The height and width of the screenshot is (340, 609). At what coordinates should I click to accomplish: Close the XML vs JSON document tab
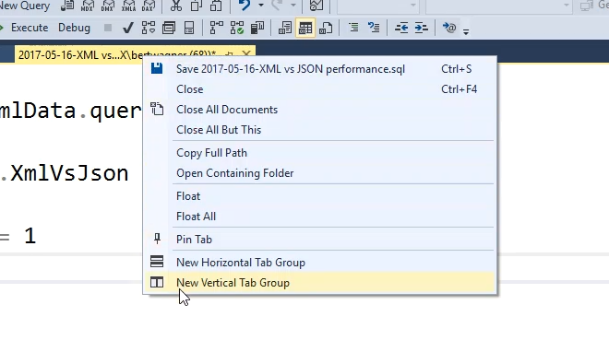click(246, 53)
